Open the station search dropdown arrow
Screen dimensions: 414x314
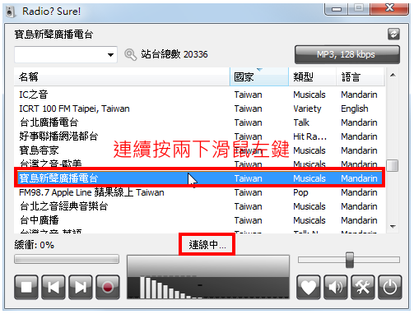click(110, 55)
